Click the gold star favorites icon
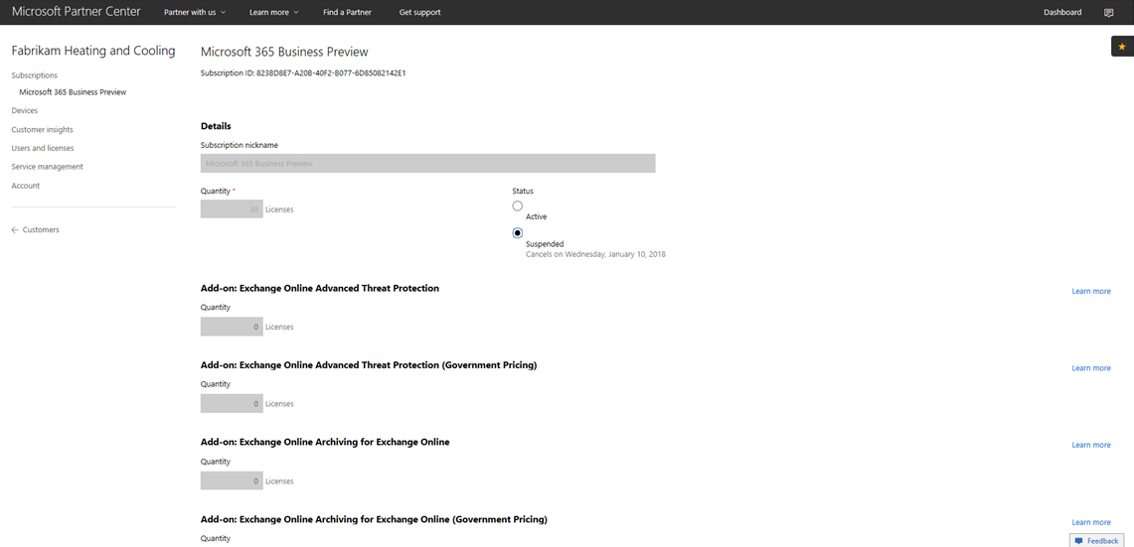The width and height of the screenshot is (1134, 547). [1122, 47]
